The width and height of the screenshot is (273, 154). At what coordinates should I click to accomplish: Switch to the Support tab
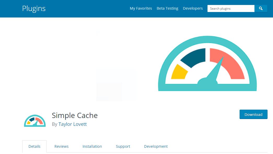pyautogui.click(x=123, y=146)
